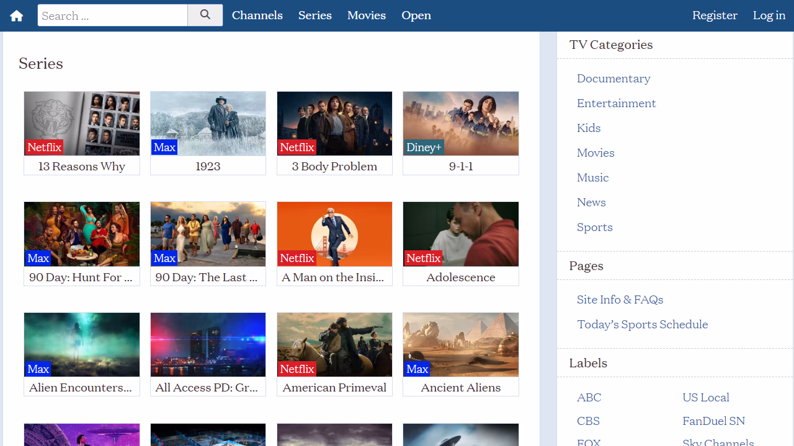Select the 1923 series poster
Image resolution: width=794 pixels, height=446 pixels.
pyautogui.click(x=208, y=123)
